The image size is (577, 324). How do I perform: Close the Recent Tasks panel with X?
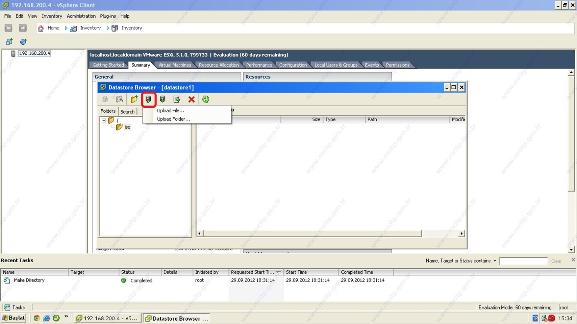pos(573,260)
